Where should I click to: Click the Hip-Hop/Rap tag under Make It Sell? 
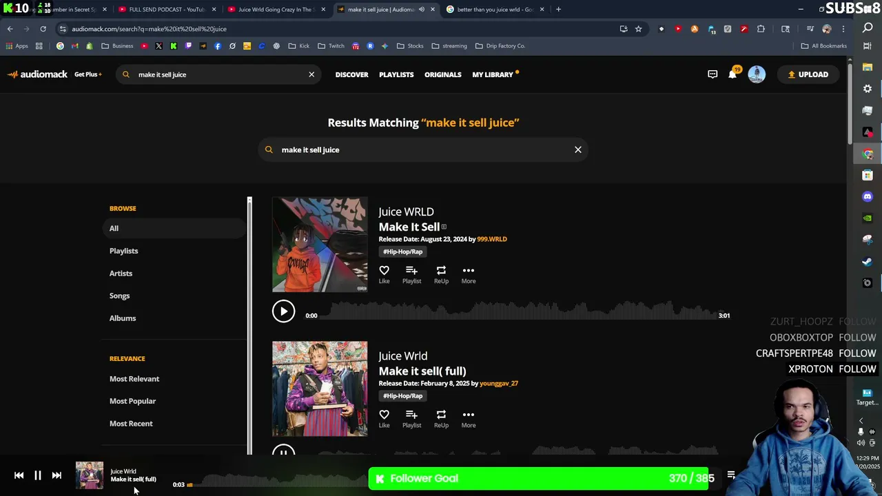point(402,251)
